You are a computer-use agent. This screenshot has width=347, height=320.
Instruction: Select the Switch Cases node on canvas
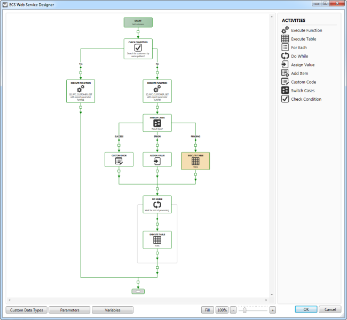pos(157,123)
